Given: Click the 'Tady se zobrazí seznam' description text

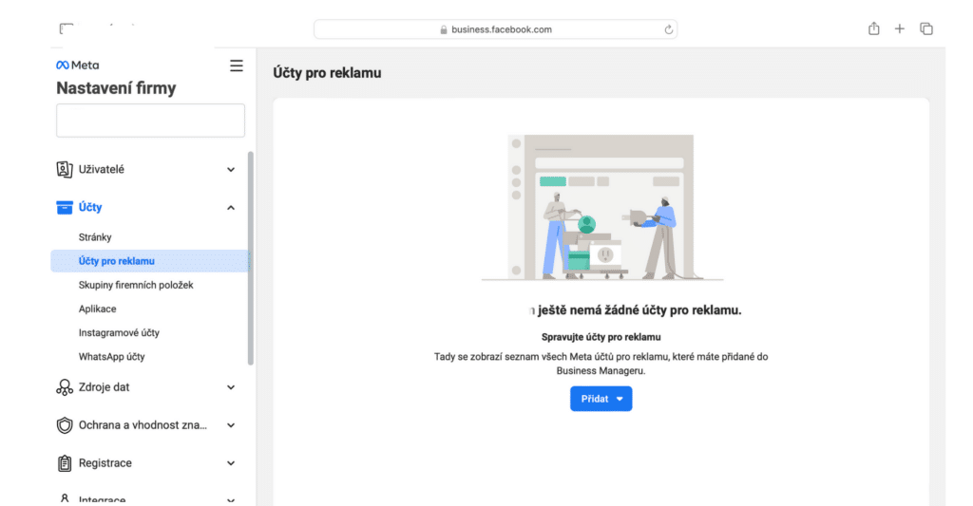Looking at the screenshot, I should pyautogui.click(x=601, y=364).
